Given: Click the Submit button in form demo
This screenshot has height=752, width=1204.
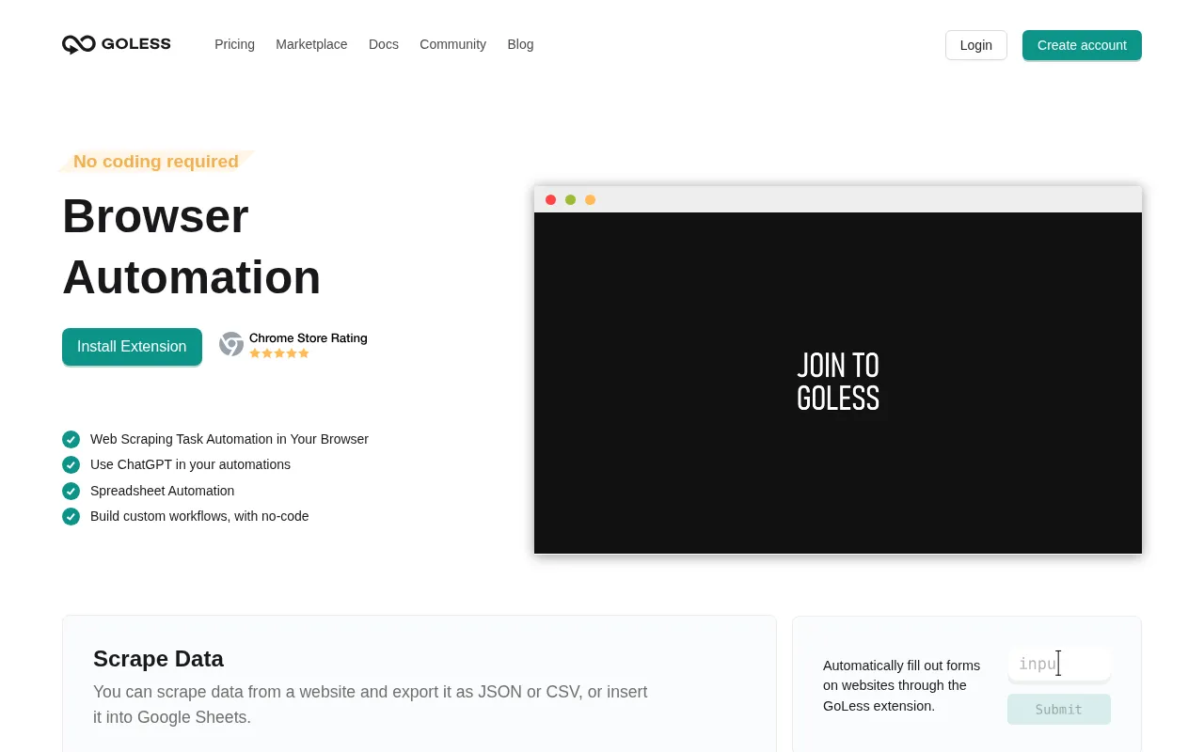Looking at the screenshot, I should [1059, 710].
